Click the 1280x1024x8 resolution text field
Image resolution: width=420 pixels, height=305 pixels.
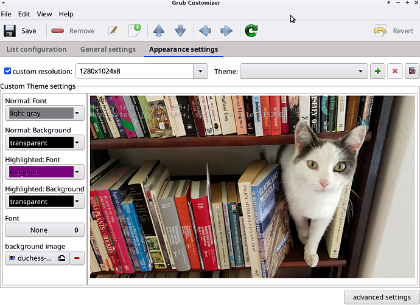tap(135, 71)
